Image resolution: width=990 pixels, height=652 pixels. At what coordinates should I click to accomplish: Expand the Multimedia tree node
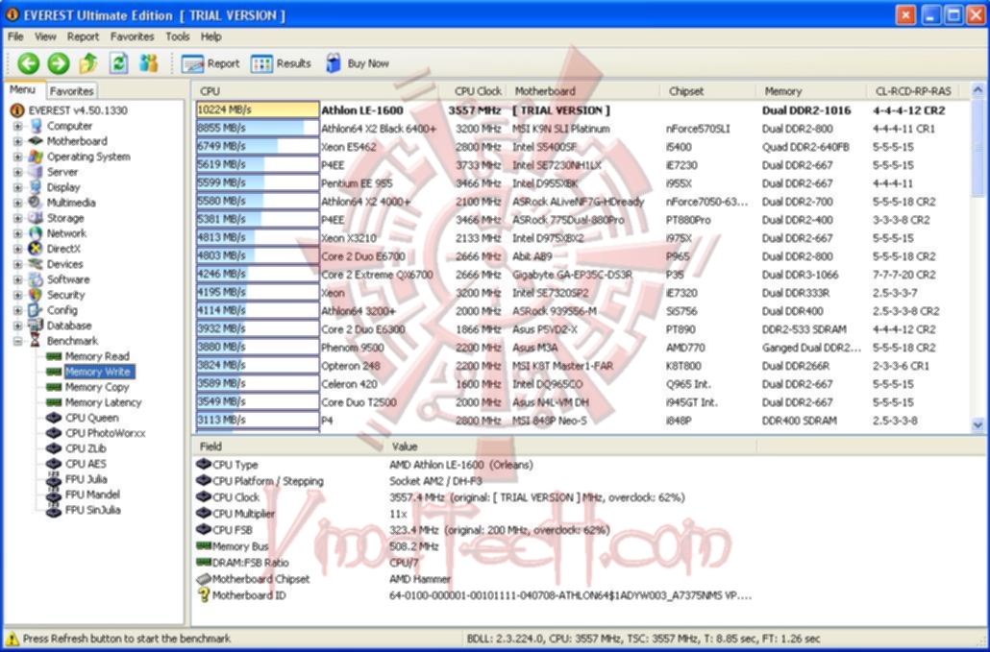coord(17,203)
